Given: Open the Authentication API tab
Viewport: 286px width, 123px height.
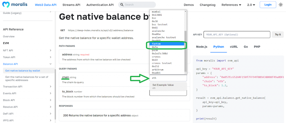Looking at the screenshot, I should [x=100, y=5].
